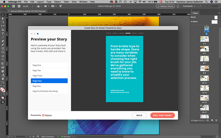This screenshot has width=221, height=138.
Task: Open the File menu
Action: tap(26, 2)
